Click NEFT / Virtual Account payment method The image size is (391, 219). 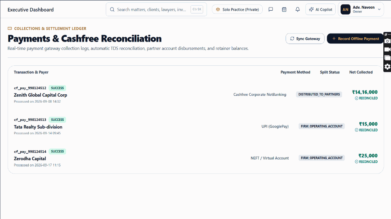[270, 158]
